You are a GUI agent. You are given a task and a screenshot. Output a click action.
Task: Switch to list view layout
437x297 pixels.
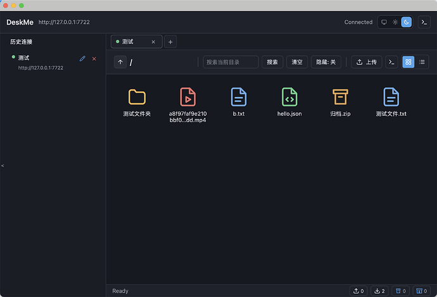(422, 62)
